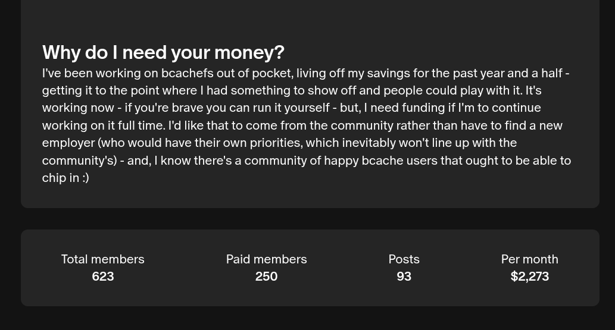Click the "Why do I need your money?" heading
The image size is (615, 330).
click(x=163, y=52)
